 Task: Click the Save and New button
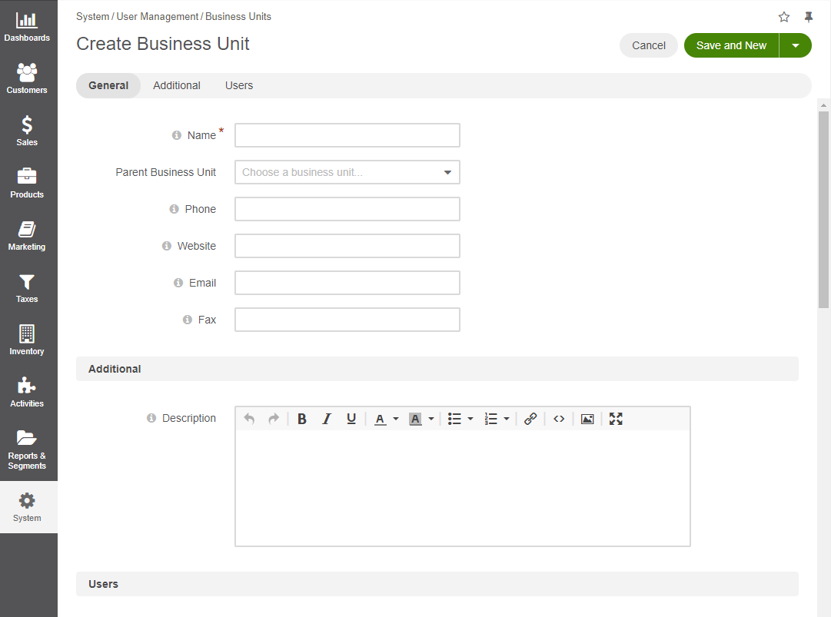click(731, 45)
